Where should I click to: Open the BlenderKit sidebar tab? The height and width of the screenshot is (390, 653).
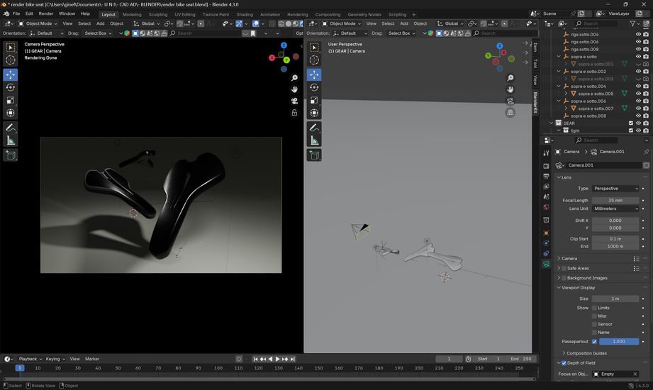pyautogui.click(x=535, y=103)
